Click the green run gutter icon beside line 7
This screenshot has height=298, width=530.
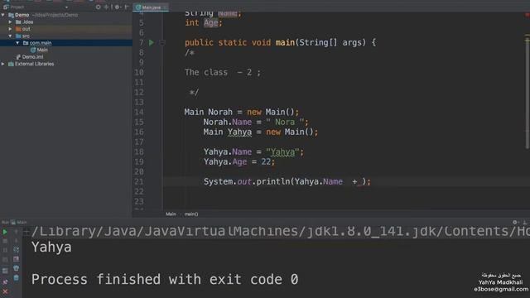pos(152,42)
